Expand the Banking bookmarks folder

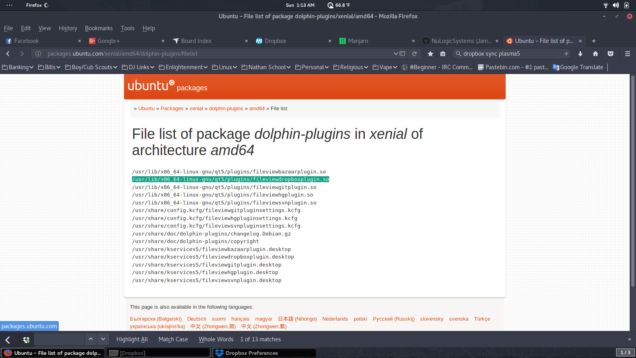(x=18, y=67)
